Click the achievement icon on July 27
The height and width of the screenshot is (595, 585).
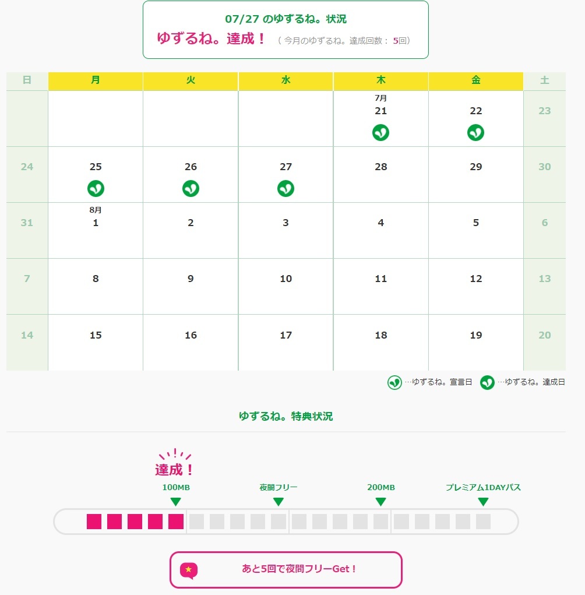pos(286,189)
